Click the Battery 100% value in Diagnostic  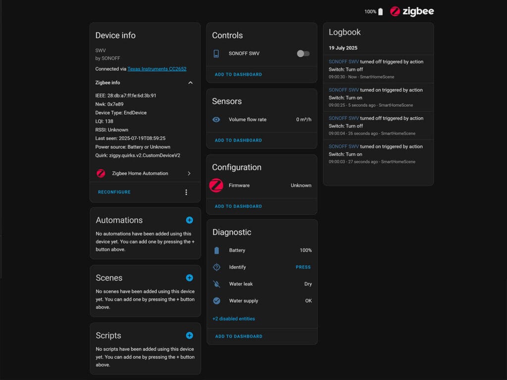[305, 250]
